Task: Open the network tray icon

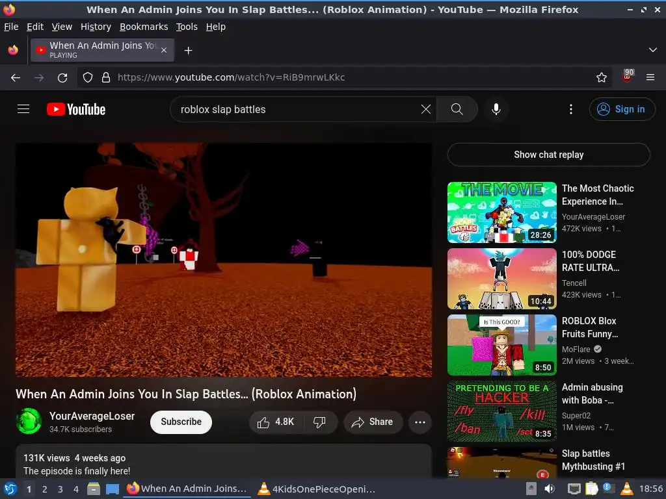Action: pyautogui.click(x=574, y=489)
